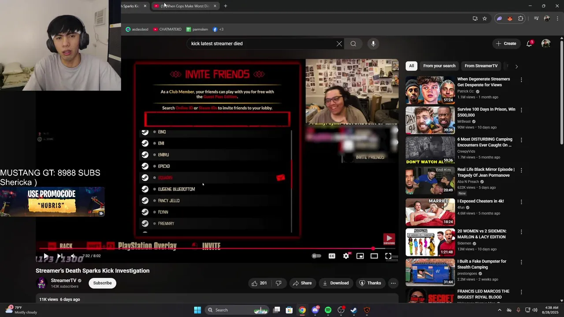Open Windows Start menu

click(x=197, y=310)
